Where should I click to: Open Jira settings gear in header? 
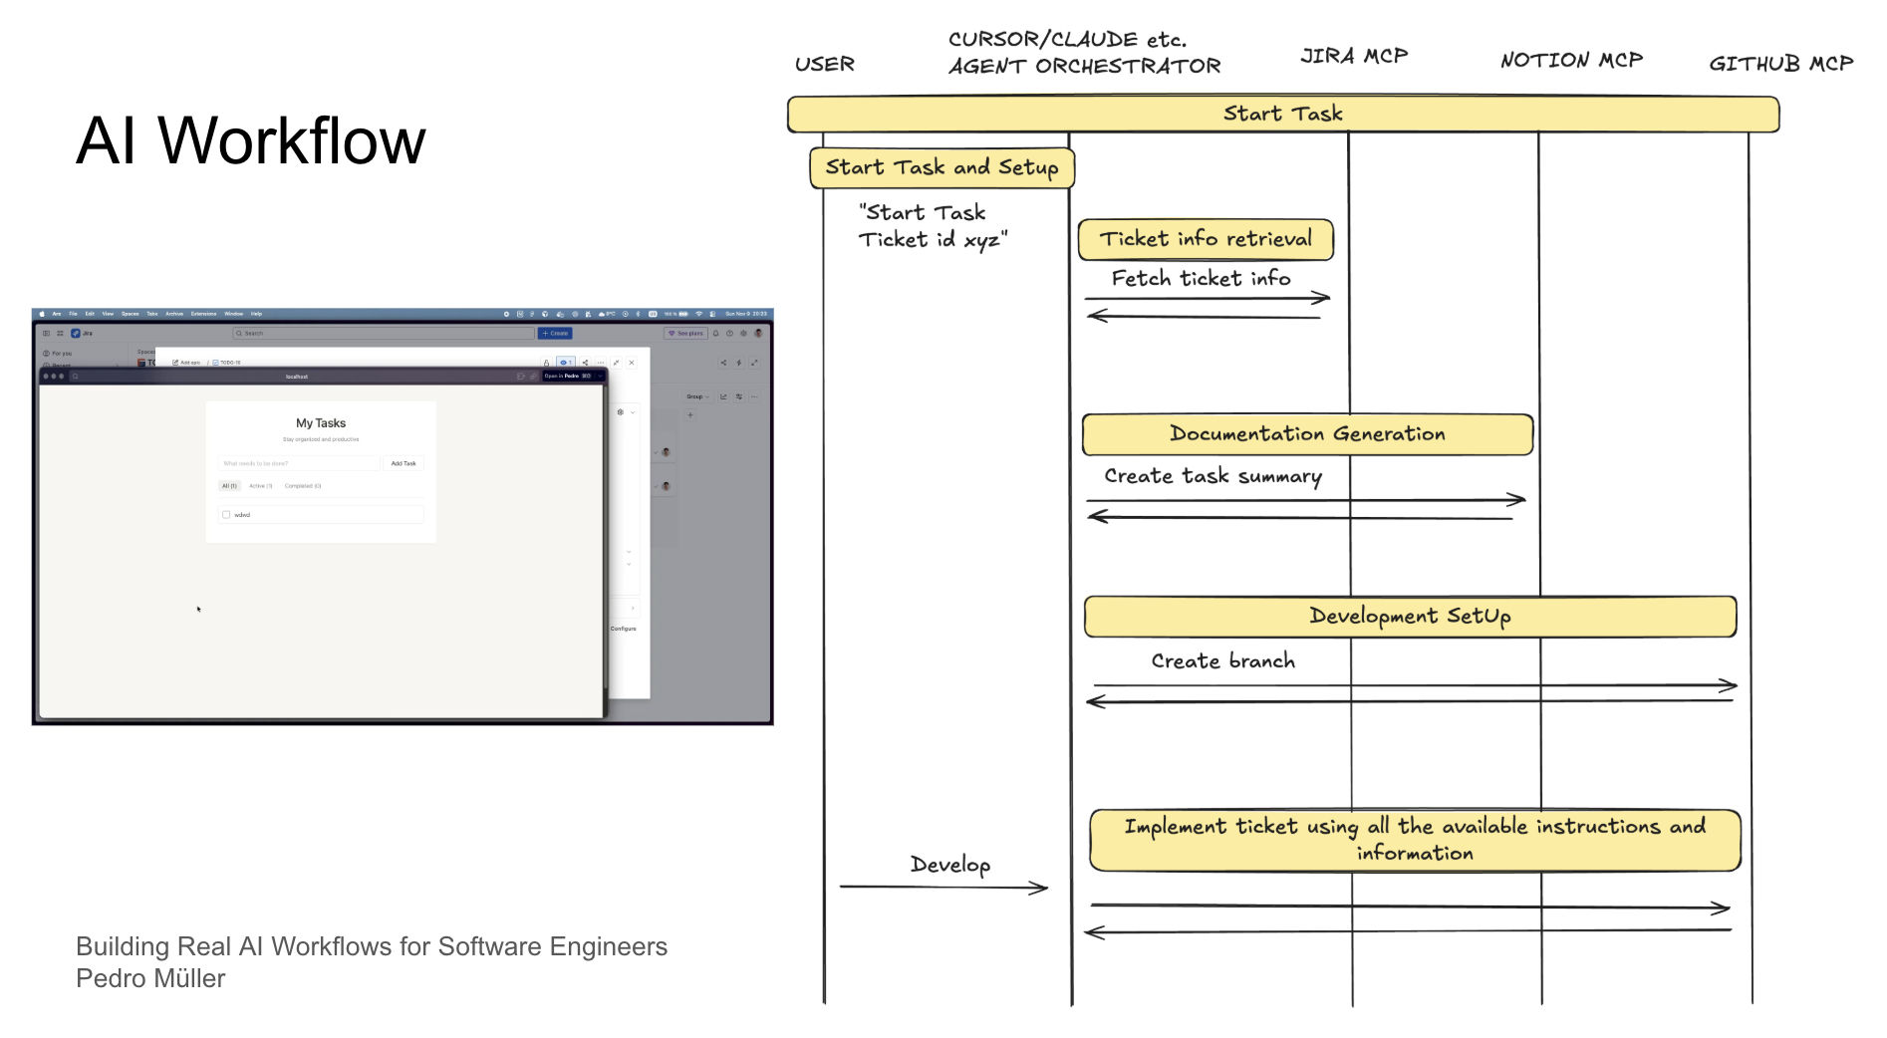click(743, 333)
